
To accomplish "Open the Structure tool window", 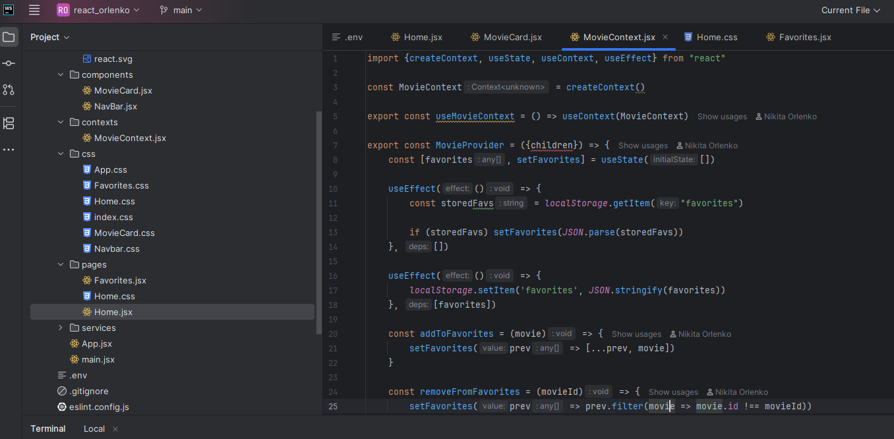I will click(x=9, y=123).
